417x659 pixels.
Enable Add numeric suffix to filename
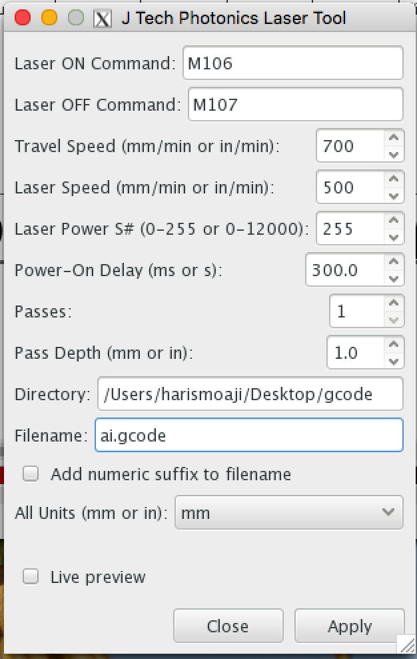pos(31,474)
